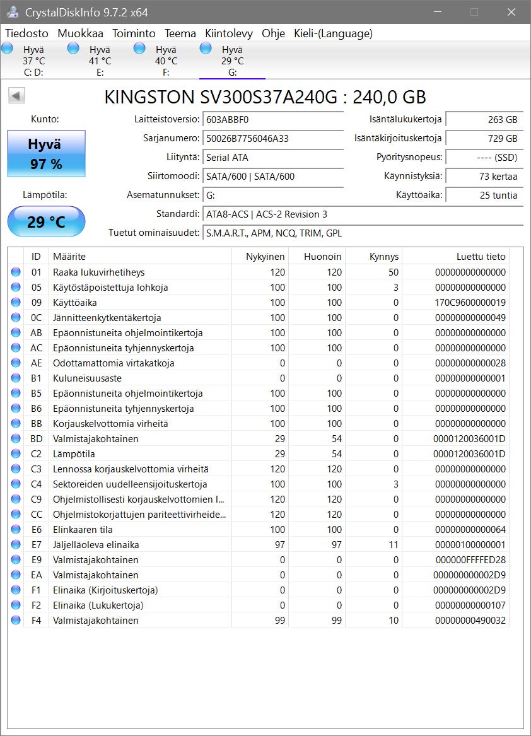Select row Elinkaaren tila

(258, 529)
